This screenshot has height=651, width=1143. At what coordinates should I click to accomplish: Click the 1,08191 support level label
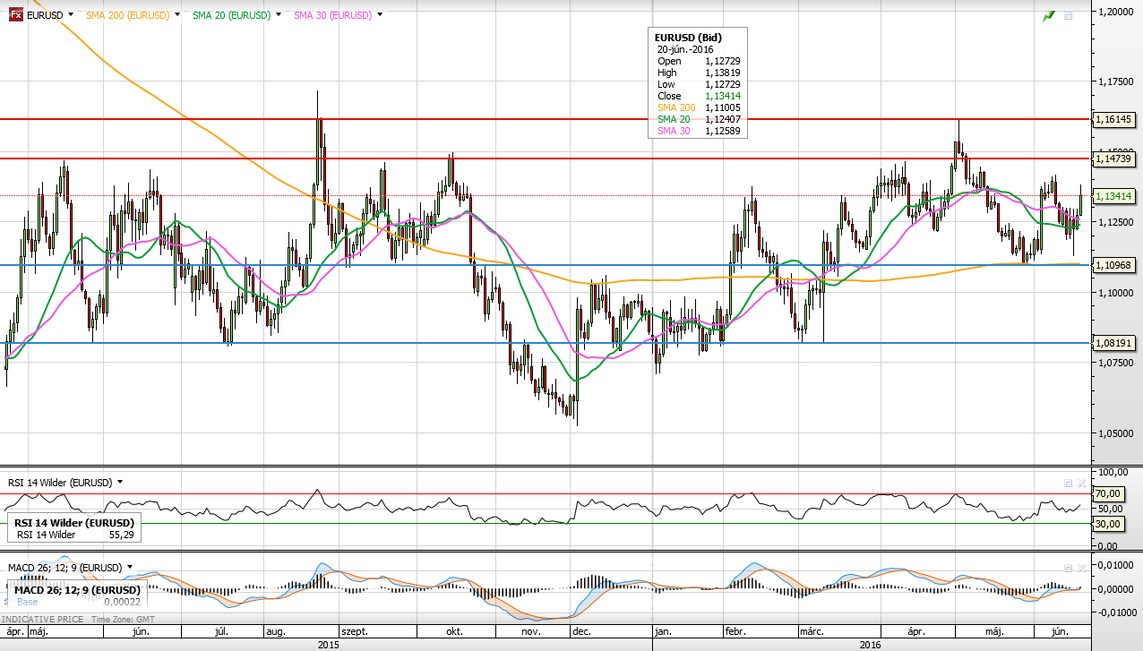[x=1115, y=343]
